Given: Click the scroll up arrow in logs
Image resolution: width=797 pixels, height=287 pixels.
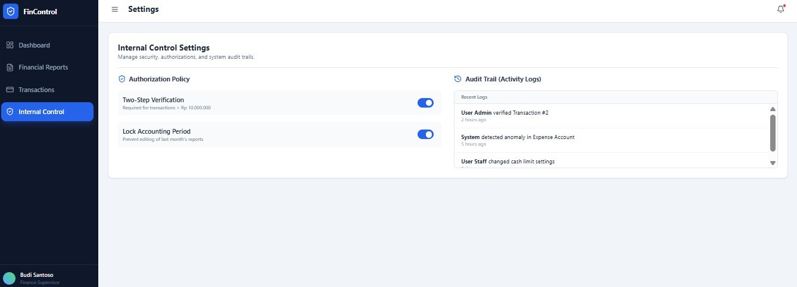Looking at the screenshot, I should 773,109.
